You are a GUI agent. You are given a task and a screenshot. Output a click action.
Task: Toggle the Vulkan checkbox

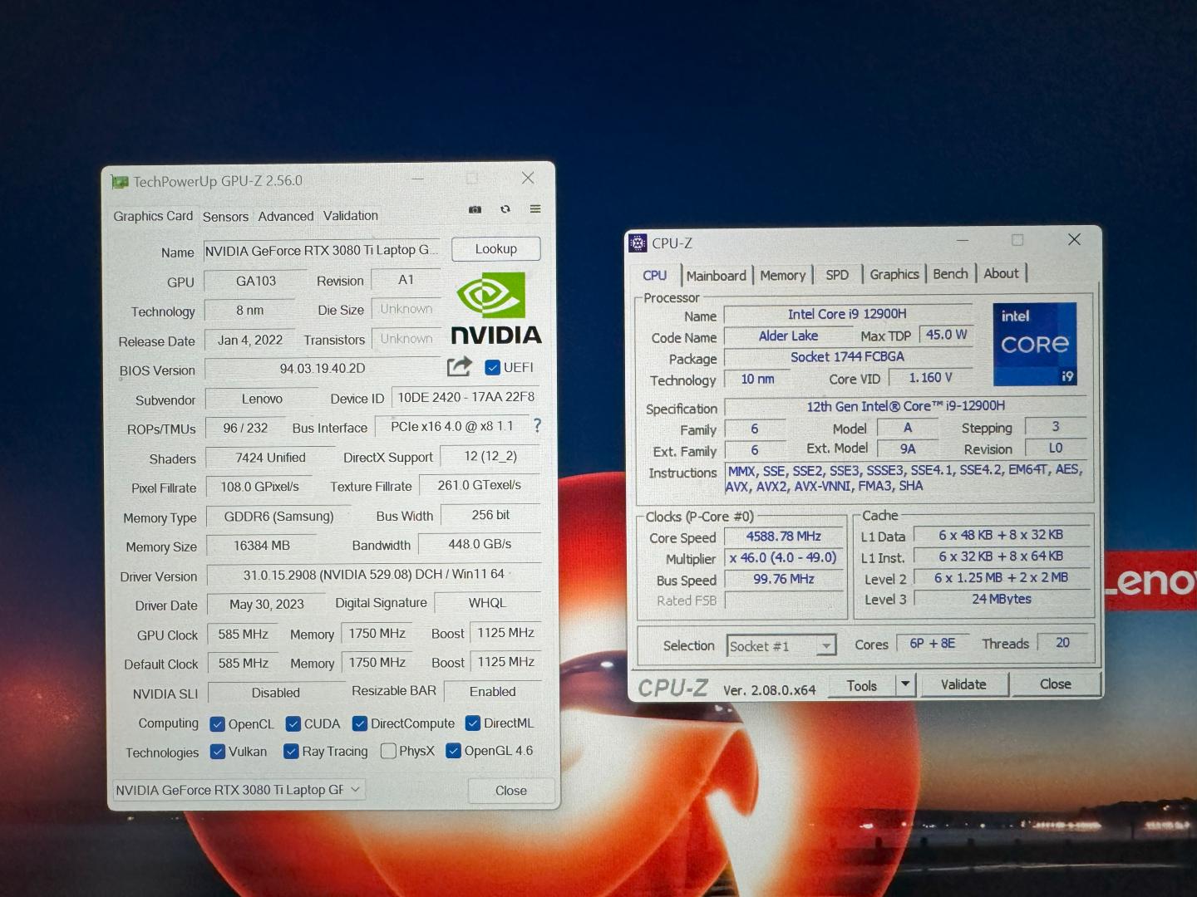[218, 751]
